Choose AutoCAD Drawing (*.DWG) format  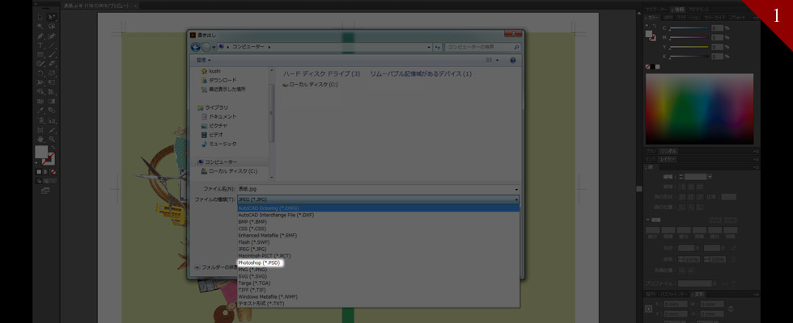click(x=379, y=208)
